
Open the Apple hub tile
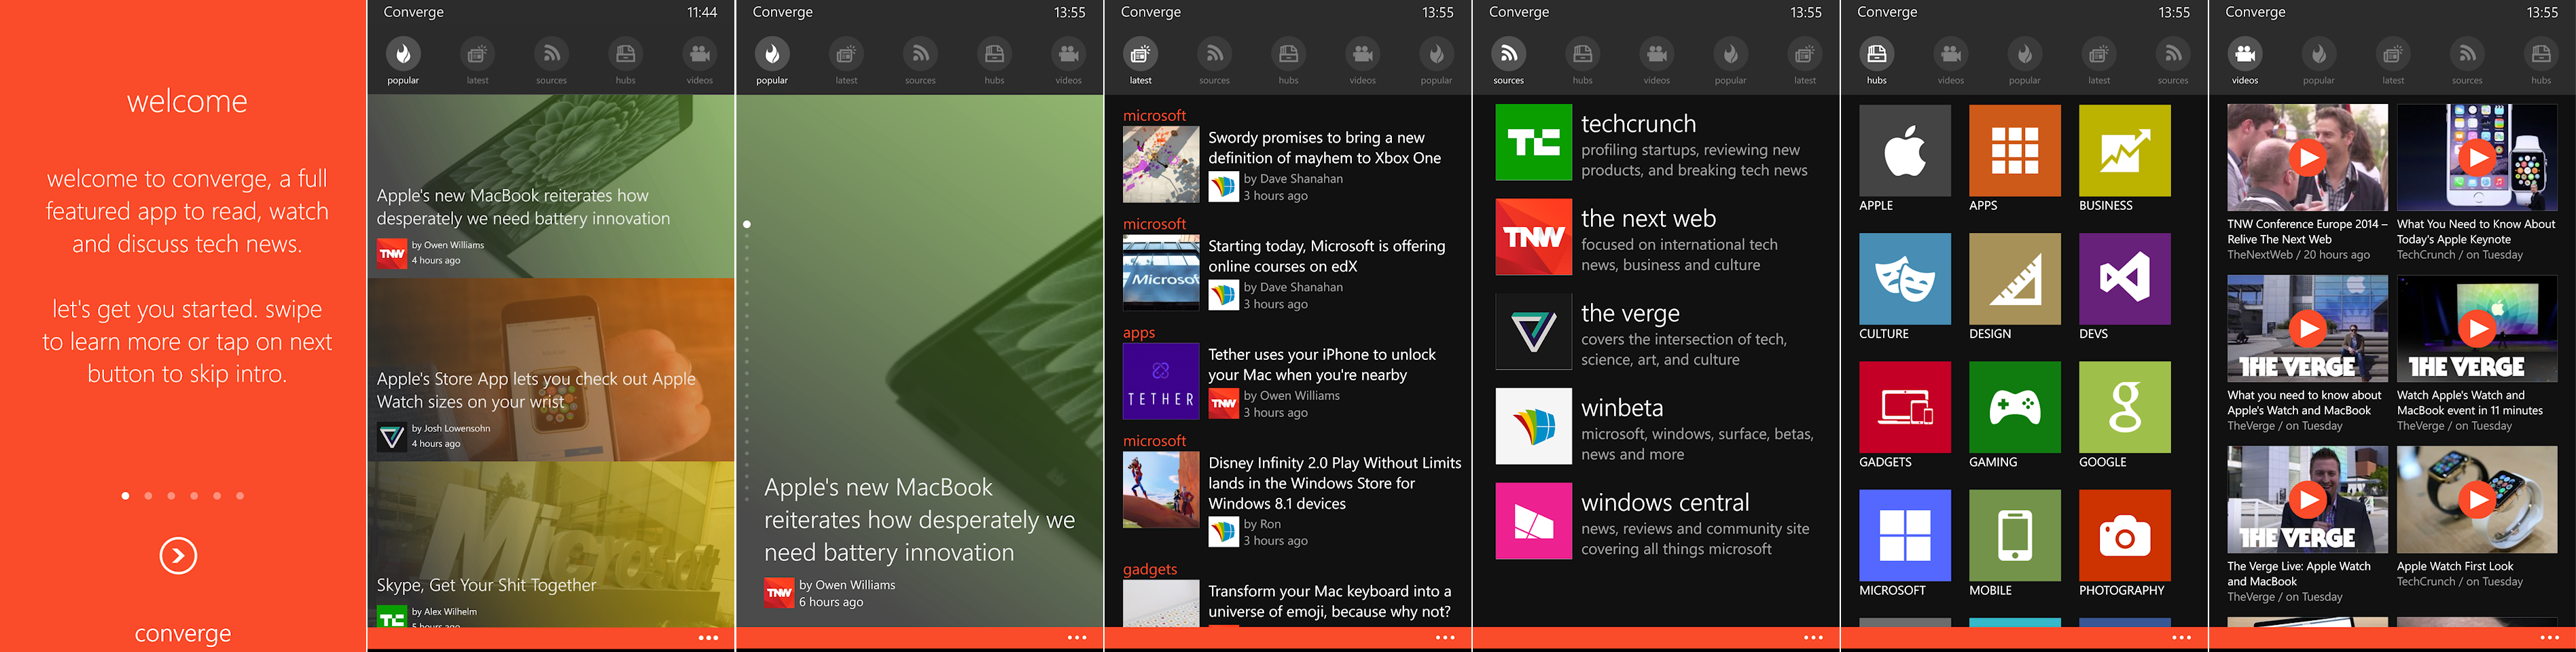[1904, 151]
